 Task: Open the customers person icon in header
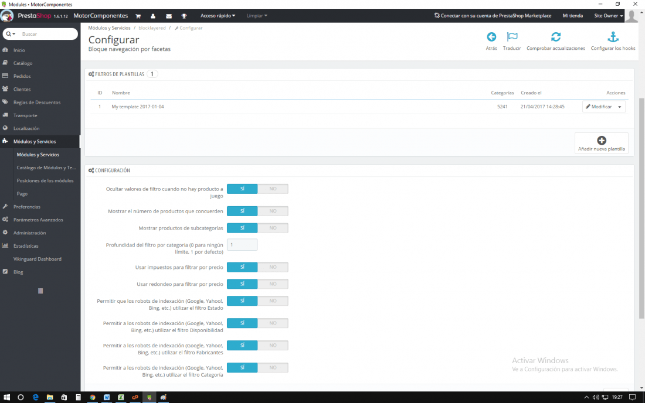point(153,16)
